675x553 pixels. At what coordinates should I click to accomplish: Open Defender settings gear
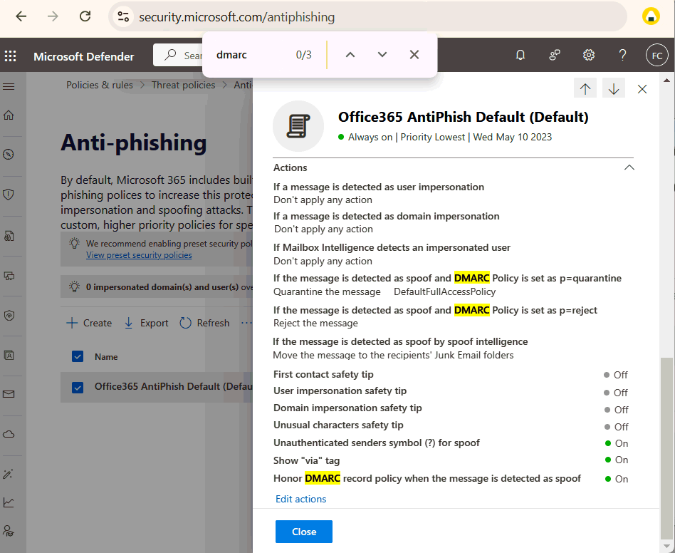(x=588, y=55)
